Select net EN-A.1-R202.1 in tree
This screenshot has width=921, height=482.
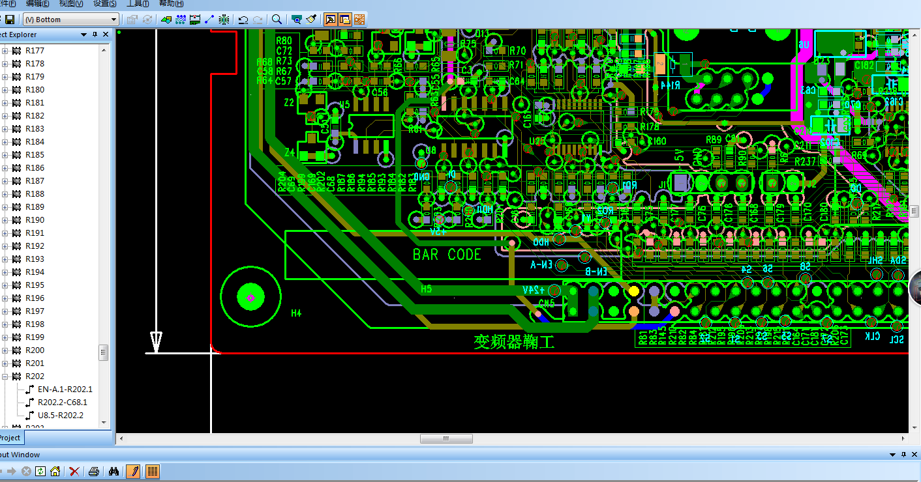[x=65, y=390]
